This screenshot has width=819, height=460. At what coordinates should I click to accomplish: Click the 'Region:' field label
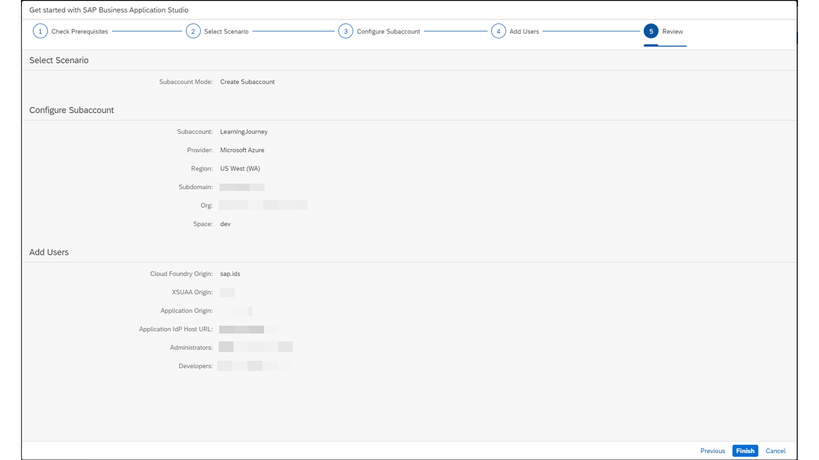202,169
